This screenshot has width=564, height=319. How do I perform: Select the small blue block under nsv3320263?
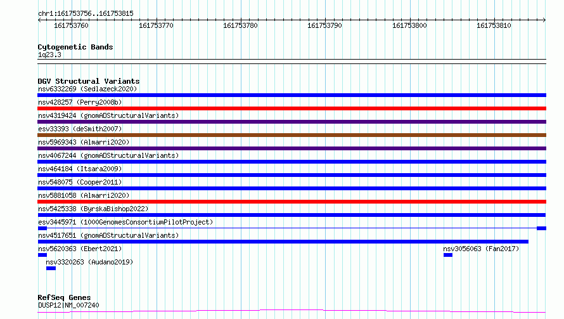tap(51, 268)
